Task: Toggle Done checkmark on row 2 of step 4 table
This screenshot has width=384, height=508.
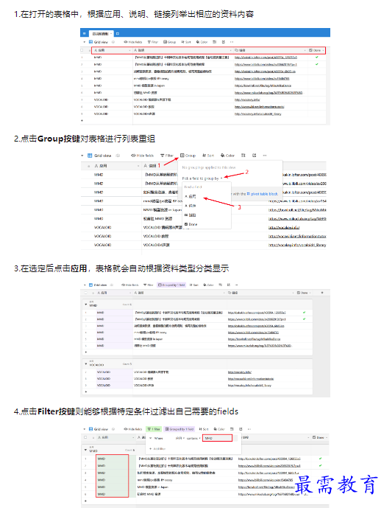Action: point(320,465)
